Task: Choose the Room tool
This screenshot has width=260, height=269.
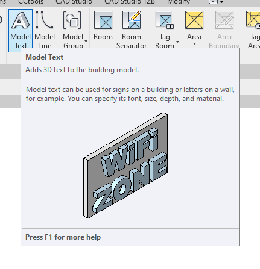Action: pyautogui.click(x=103, y=20)
